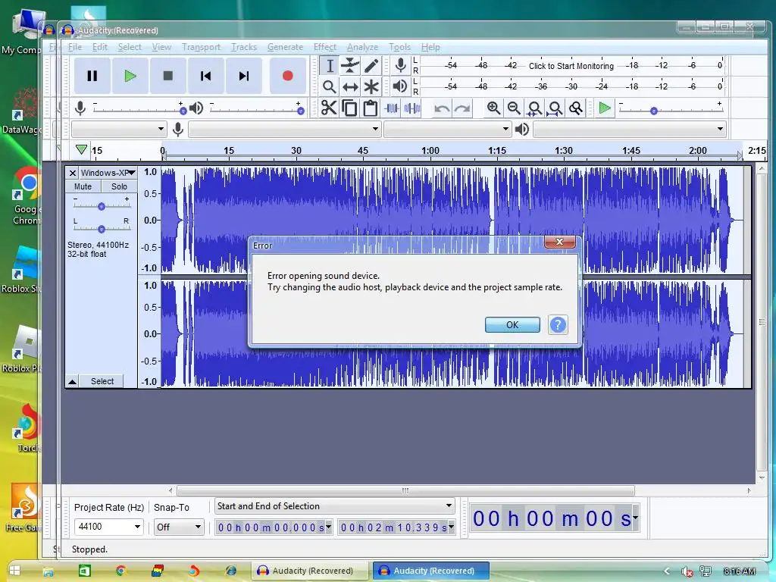Click the playback volume slider
Viewport: 776px width, 582px height.
[256, 108]
